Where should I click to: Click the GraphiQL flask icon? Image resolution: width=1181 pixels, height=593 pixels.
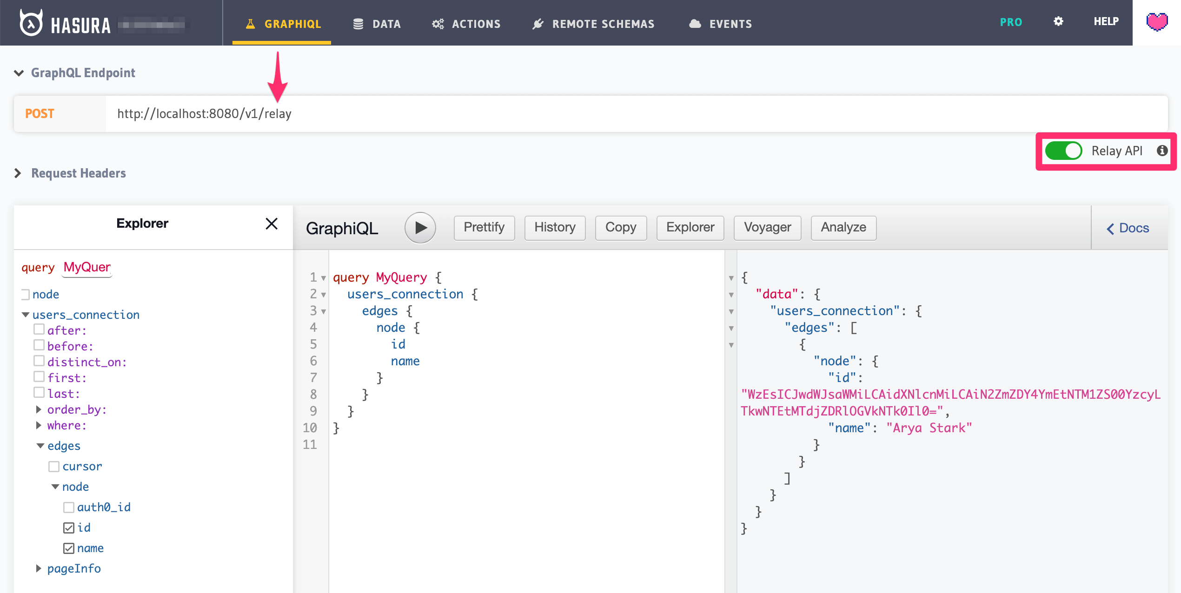(x=251, y=23)
